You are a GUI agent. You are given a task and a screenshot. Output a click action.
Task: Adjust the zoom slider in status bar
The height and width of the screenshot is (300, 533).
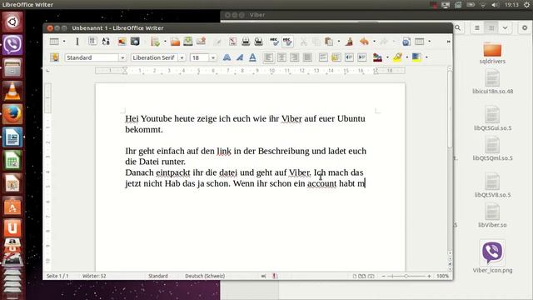[406, 276]
